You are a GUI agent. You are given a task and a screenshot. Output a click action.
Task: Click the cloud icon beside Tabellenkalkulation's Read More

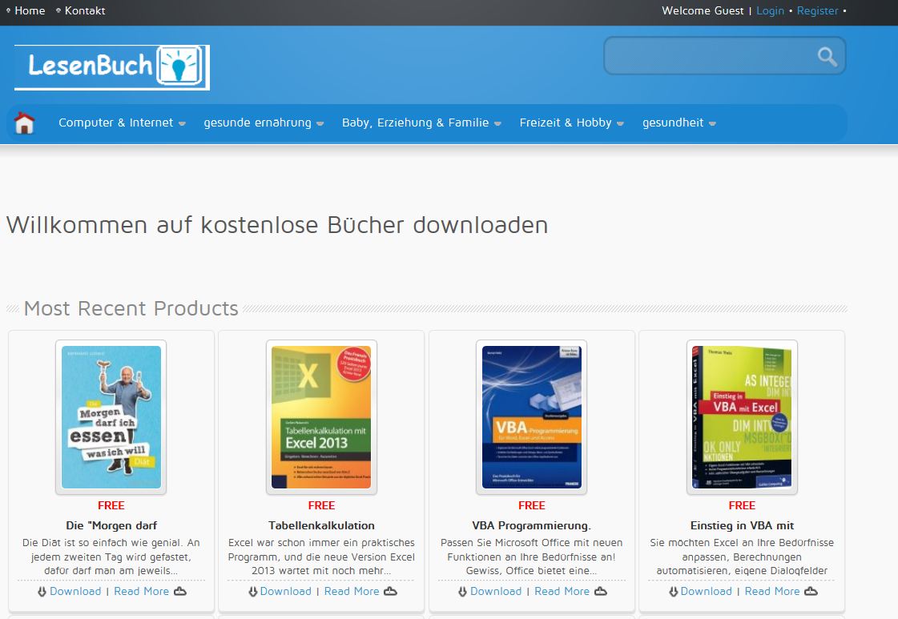click(x=389, y=591)
